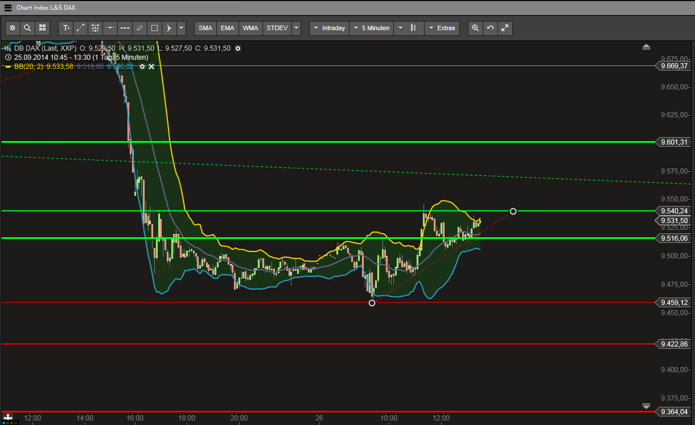Toggle the EMA indicator
The height and width of the screenshot is (425, 695).
(227, 27)
